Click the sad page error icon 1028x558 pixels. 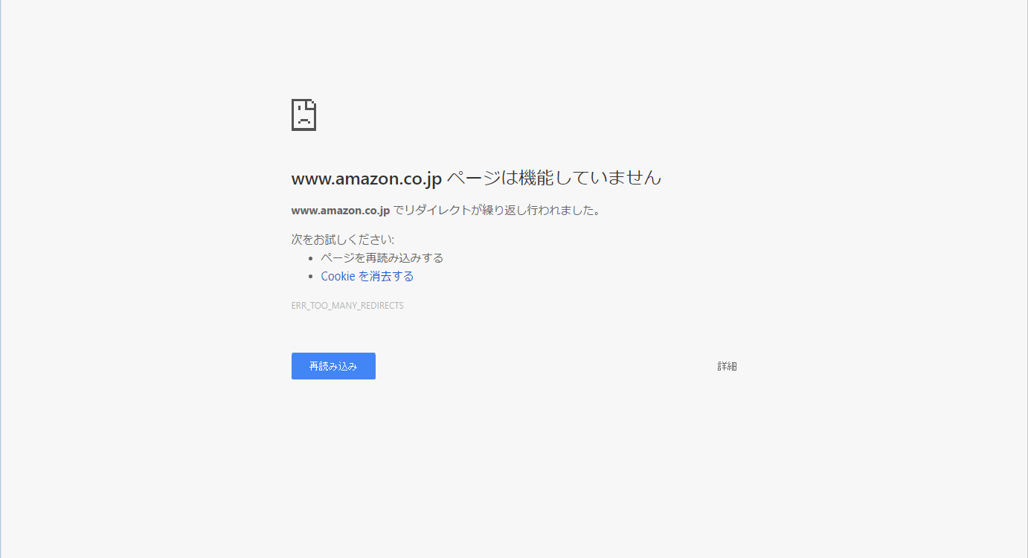(303, 115)
